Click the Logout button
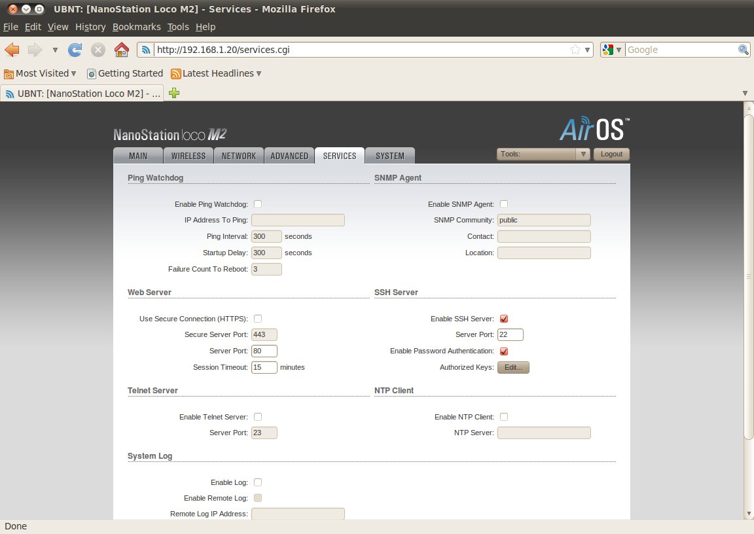Image resolution: width=754 pixels, height=534 pixels. 611,154
